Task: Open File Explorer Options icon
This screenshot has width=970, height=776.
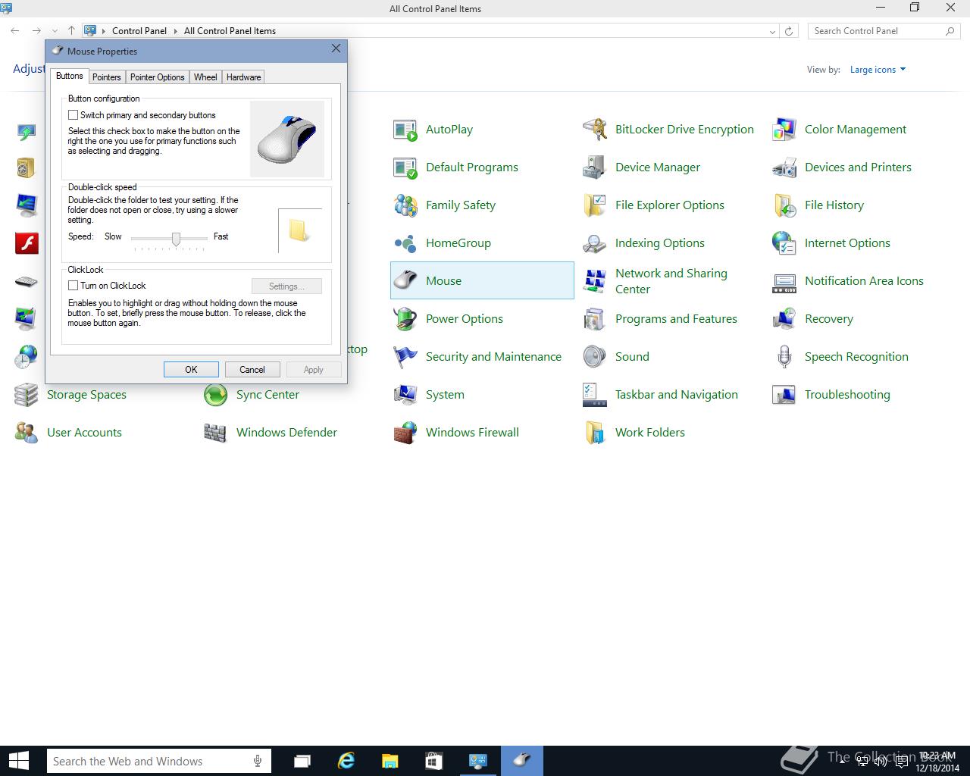Action: click(595, 205)
